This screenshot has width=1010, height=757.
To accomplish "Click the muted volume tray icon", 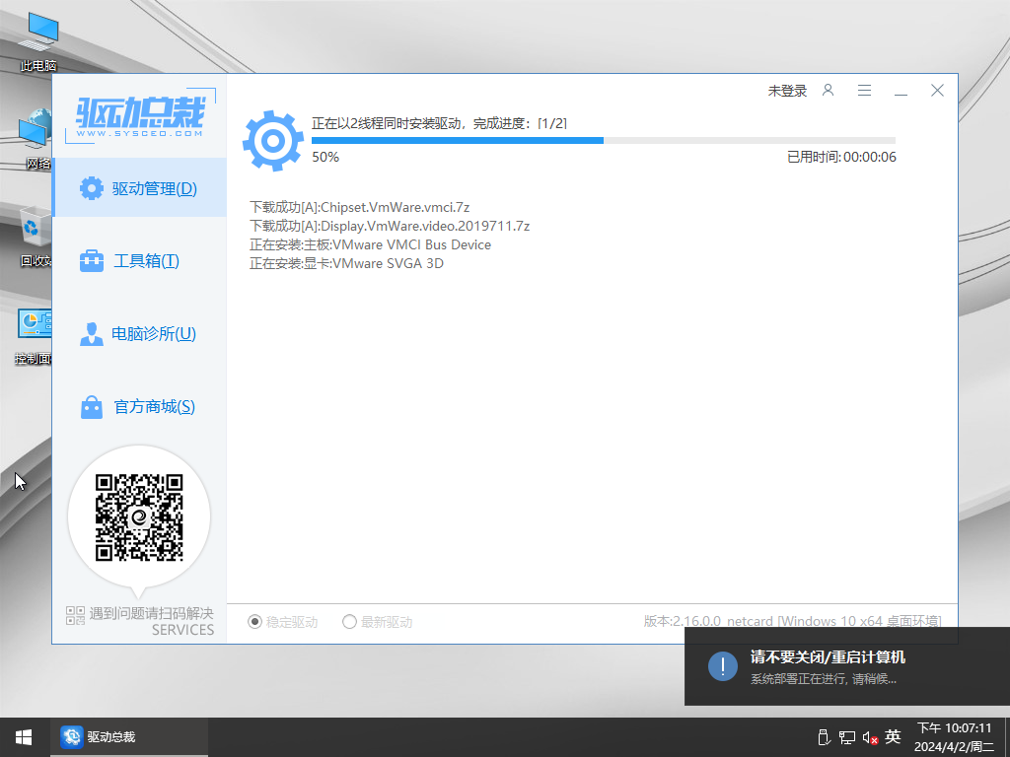I will (870, 737).
